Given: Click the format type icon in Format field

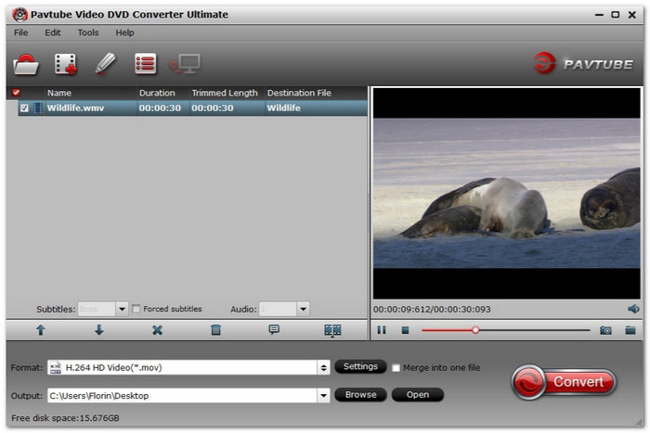Looking at the screenshot, I should (55, 367).
